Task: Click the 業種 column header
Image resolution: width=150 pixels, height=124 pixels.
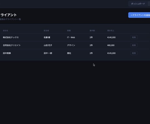Action: pyautogui.click(x=69, y=31)
